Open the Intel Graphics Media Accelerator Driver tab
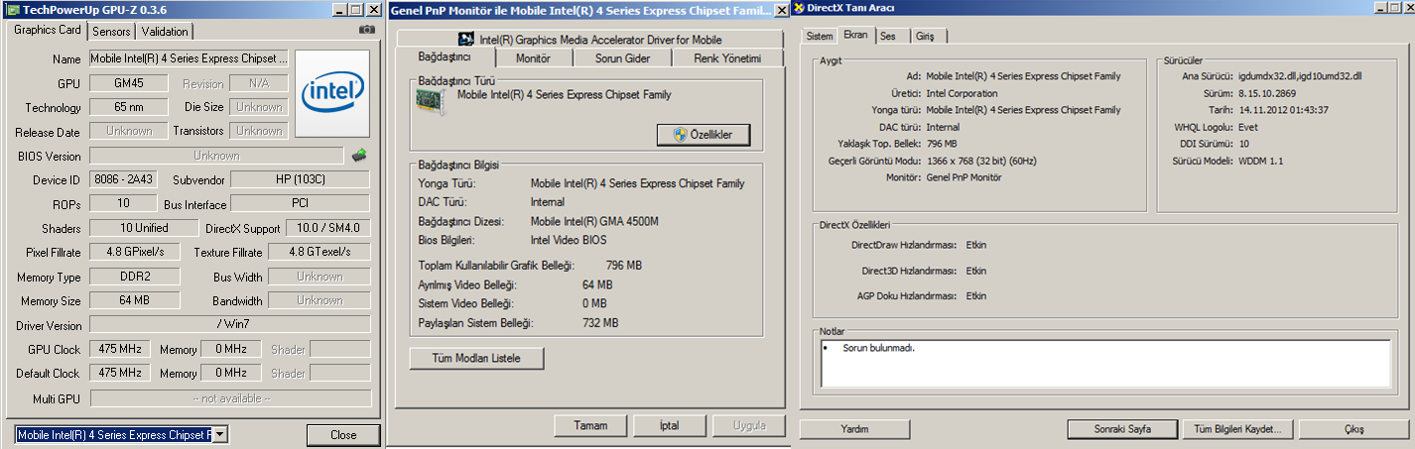The image size is (1415, 449). pyautogui.click(x=589, y=40)
